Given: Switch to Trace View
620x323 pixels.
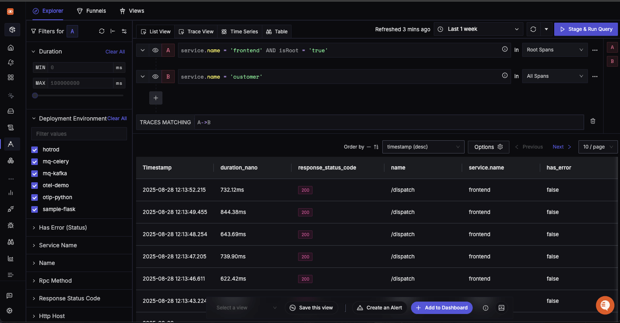Looking at the screenshot, I should tap(196, 32).
